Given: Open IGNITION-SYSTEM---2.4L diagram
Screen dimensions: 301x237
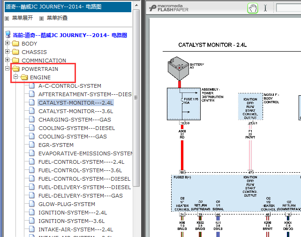Looking at the screenshot, I should [73, 213].
